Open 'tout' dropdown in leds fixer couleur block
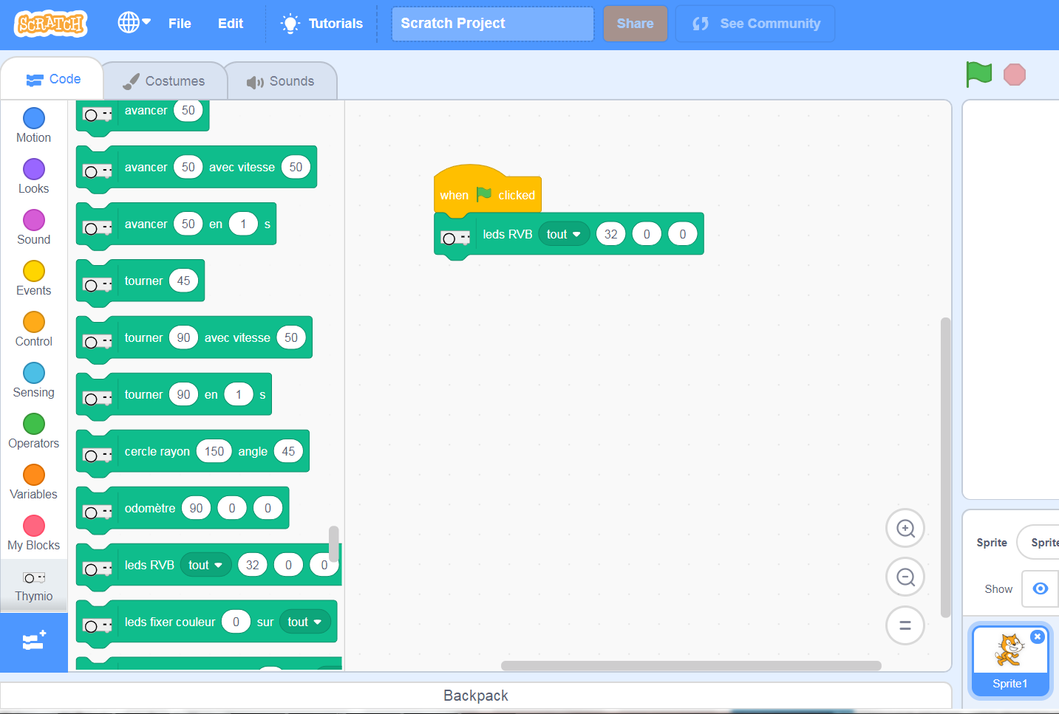 pyautogui.click(x=304, y=622)
